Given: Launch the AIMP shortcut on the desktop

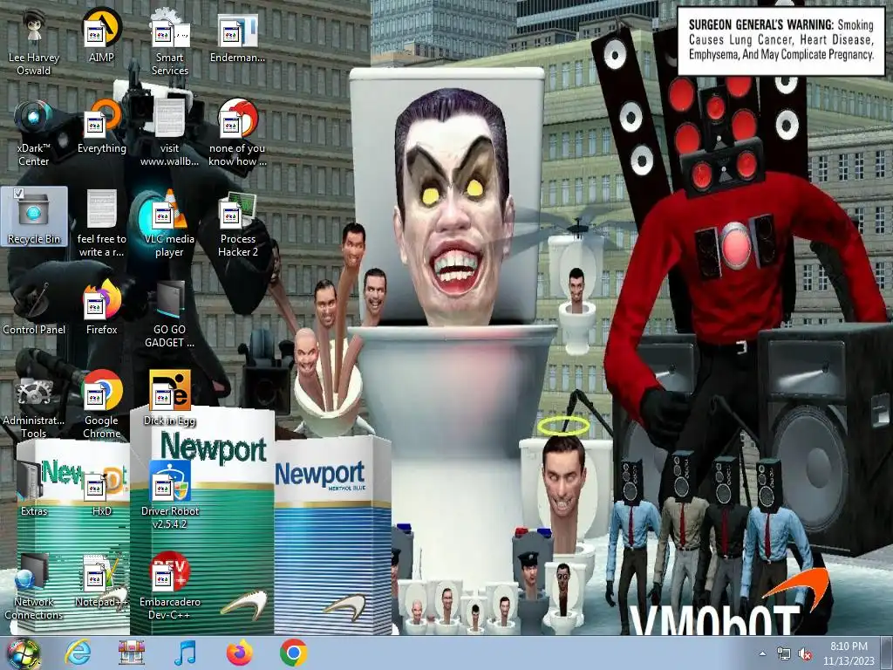Looking at the screenshot, I should (101, 35).
